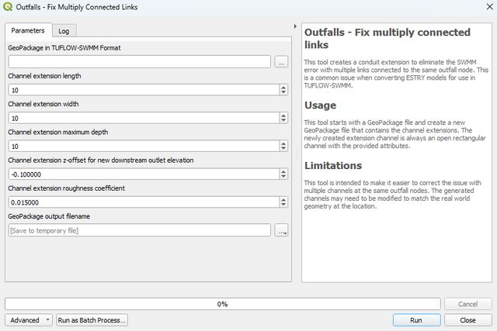Adjust roughness coefficient stepper arrows
The width and height of the screenshot is (497, 331).
pos(283,202)
